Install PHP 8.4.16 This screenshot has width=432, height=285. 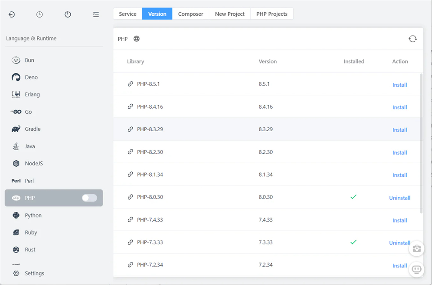(x=400, y=107)
